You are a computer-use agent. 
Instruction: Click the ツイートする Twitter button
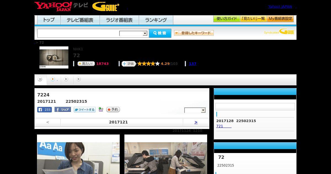[85, 110]
